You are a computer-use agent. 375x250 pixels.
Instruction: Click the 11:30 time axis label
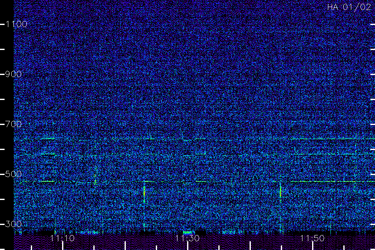pyautogui.click(x=187, y=238)
